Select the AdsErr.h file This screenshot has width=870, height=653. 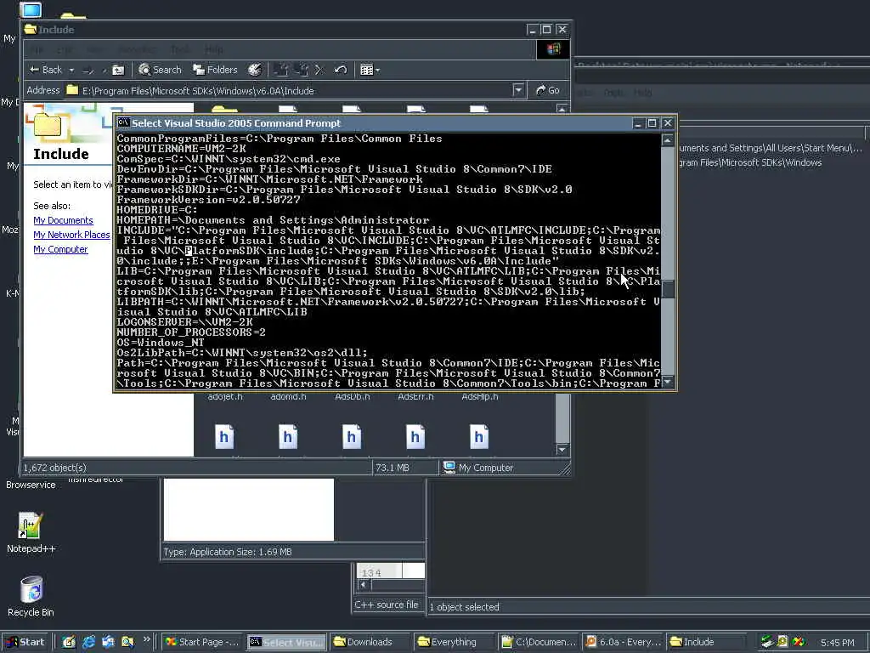[415, 396]
